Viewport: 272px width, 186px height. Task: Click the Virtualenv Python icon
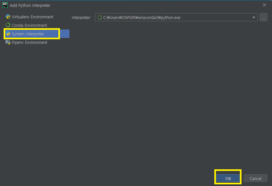point(8,17)
